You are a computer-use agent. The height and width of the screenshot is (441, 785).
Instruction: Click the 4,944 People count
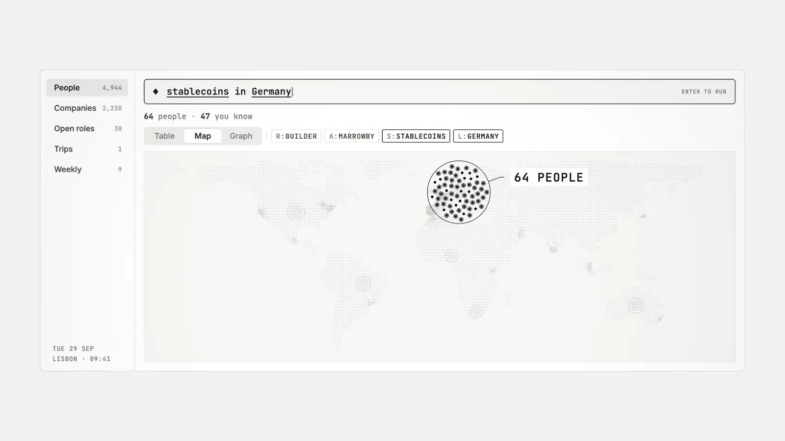tap(112, 88)
